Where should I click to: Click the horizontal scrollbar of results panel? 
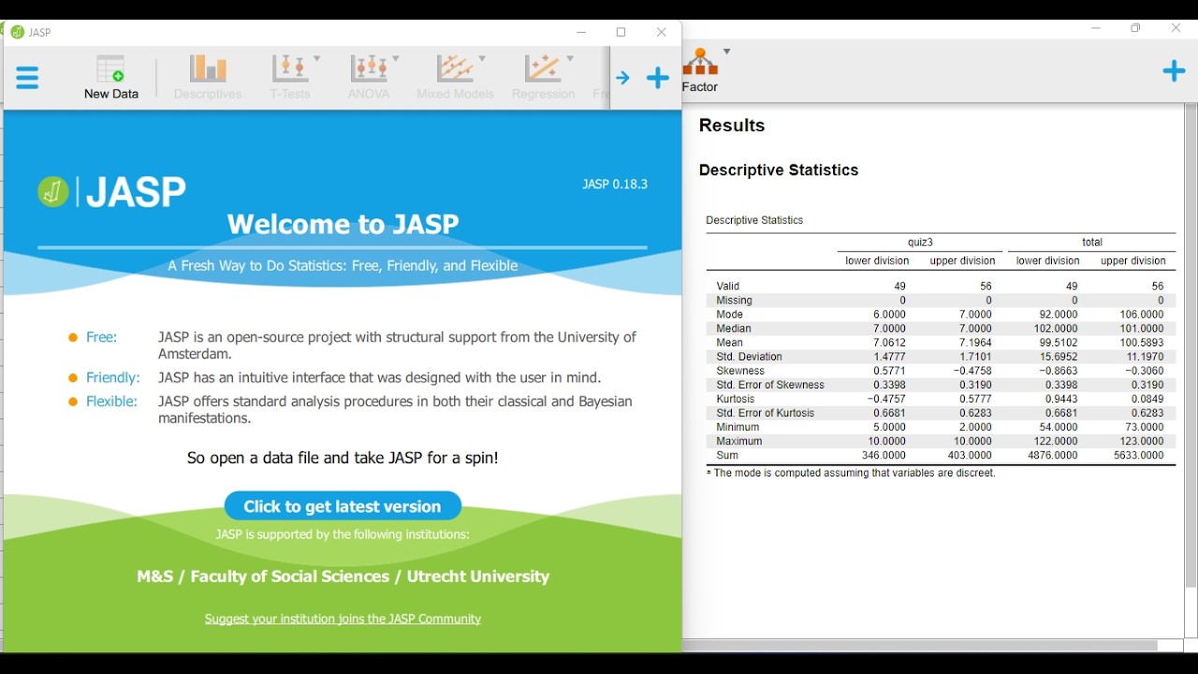coord(920,646)
